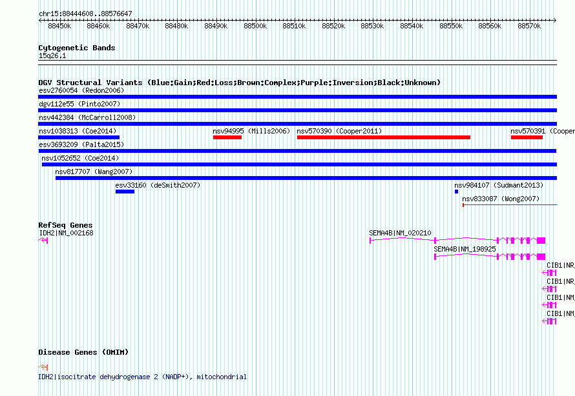Select the nsv570390 (Cooper2011) red loss bar
575x396 pixels.
click(384, 137)
